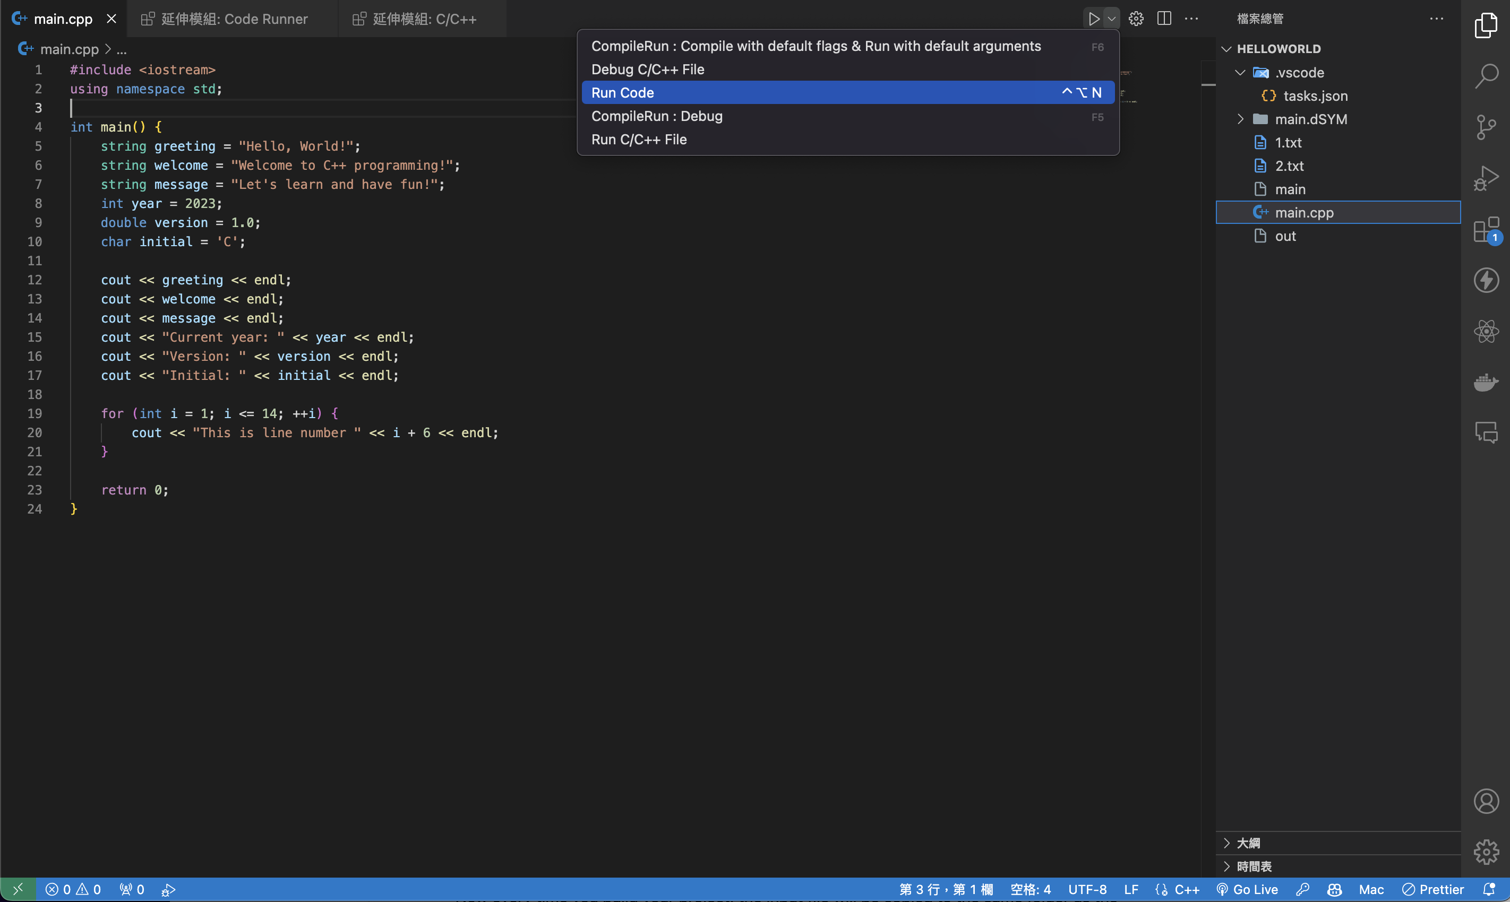Click the Run play button in editor toolbar
1510x902 pixels.
tap(1093, 19)
